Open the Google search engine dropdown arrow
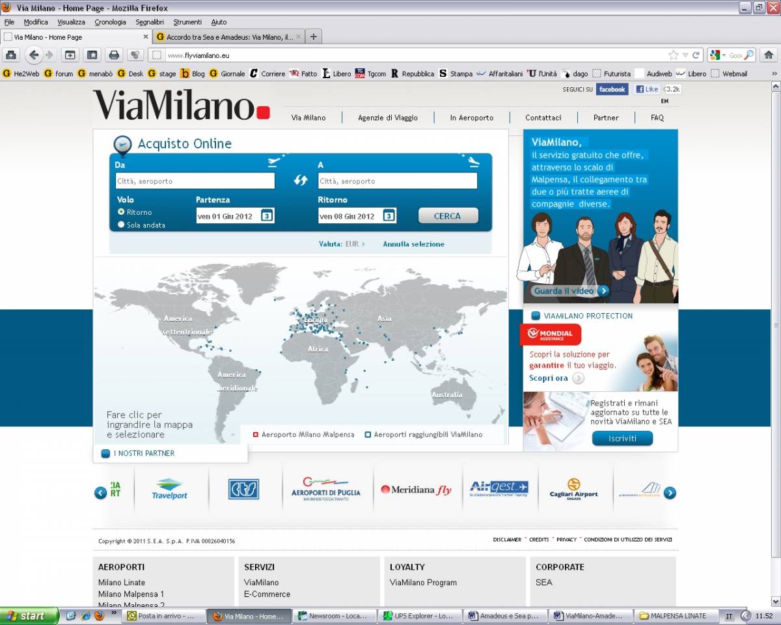The image size is (781, 625). [x=724, y=56]
